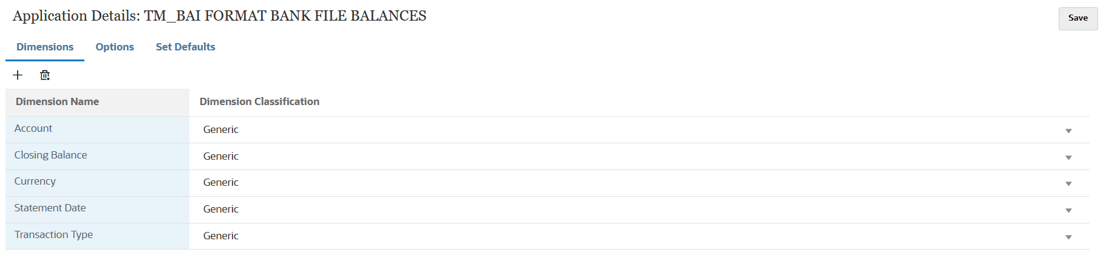
Task: Expand Transaction Type classification dropdown arrow
Action: pyautogui.click(x=1068, y=237)
